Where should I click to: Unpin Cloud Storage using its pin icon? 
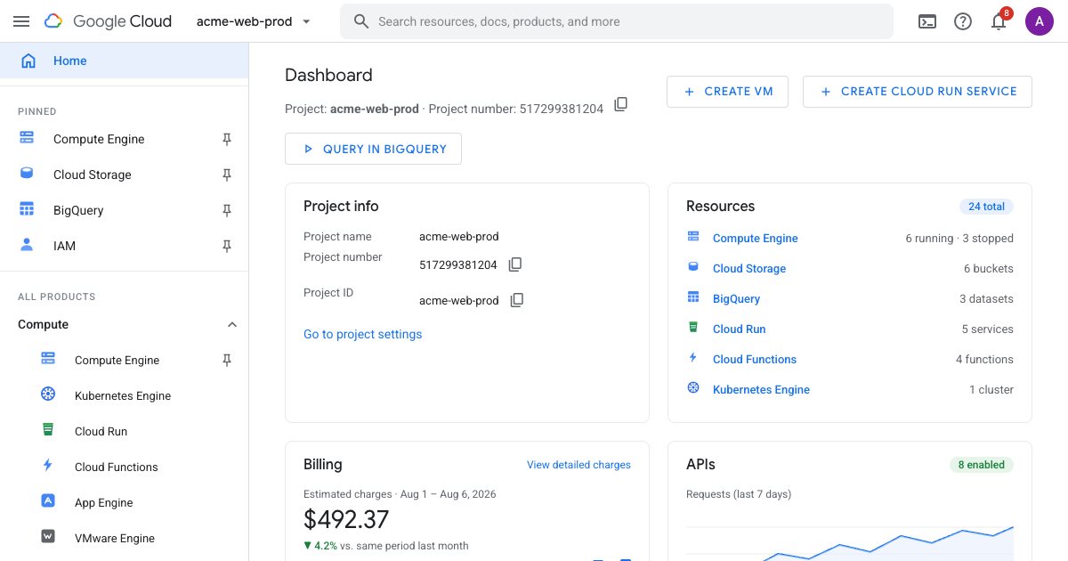pyautogui.click(x=227, y=175)
